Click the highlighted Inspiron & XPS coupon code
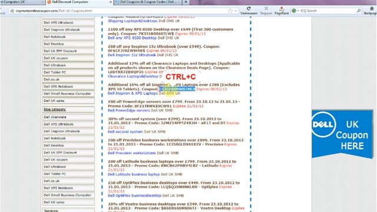 click(x=177, y=89)
